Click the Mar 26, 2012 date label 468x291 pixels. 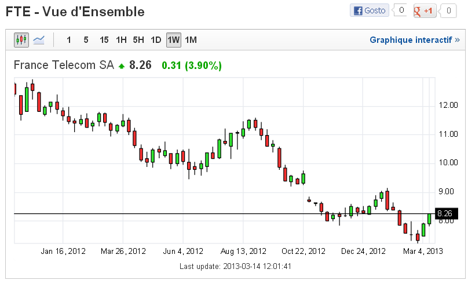[123, 251]
